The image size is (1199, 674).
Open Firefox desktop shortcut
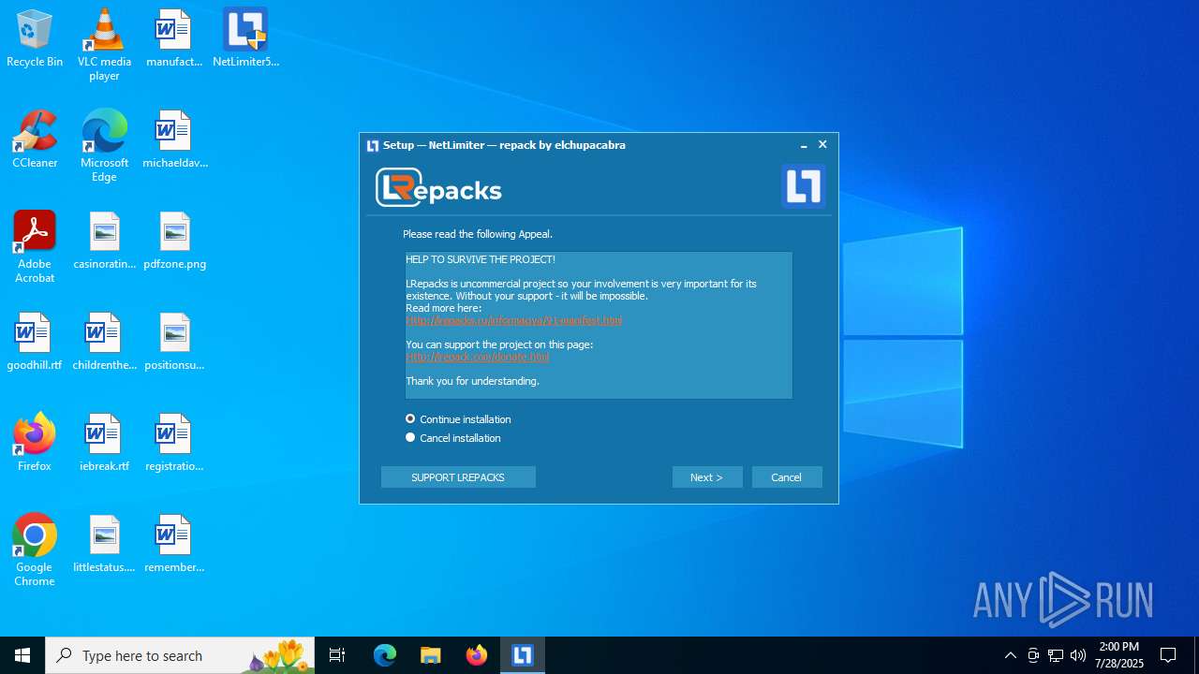[x=35, y=442]
